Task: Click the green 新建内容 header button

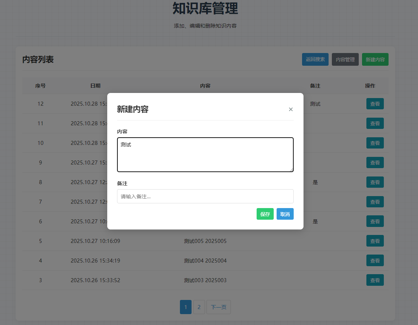Action: coord(375,60)
